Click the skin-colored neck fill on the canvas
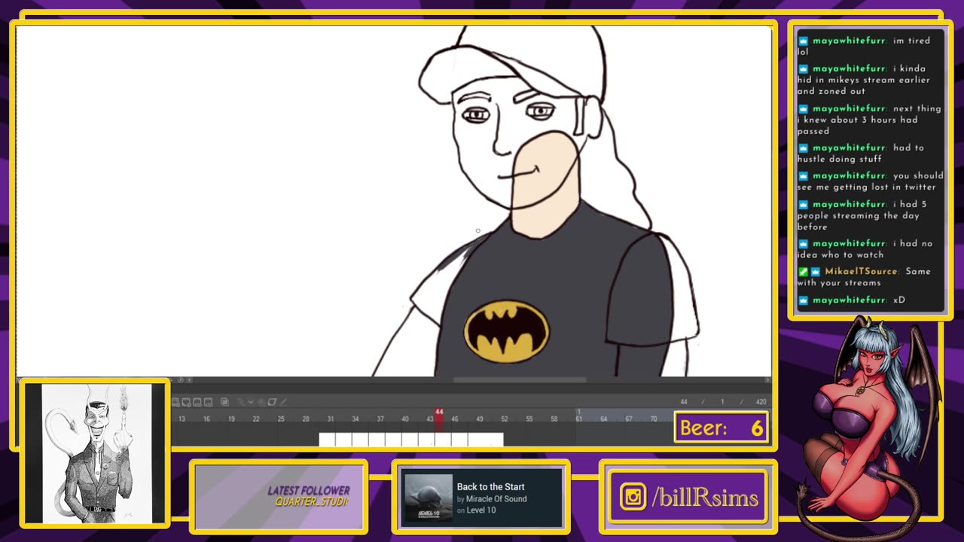Image resolution: width=964 pixels, height=542 pixels. pyautogui.click(x=546, y=184)
